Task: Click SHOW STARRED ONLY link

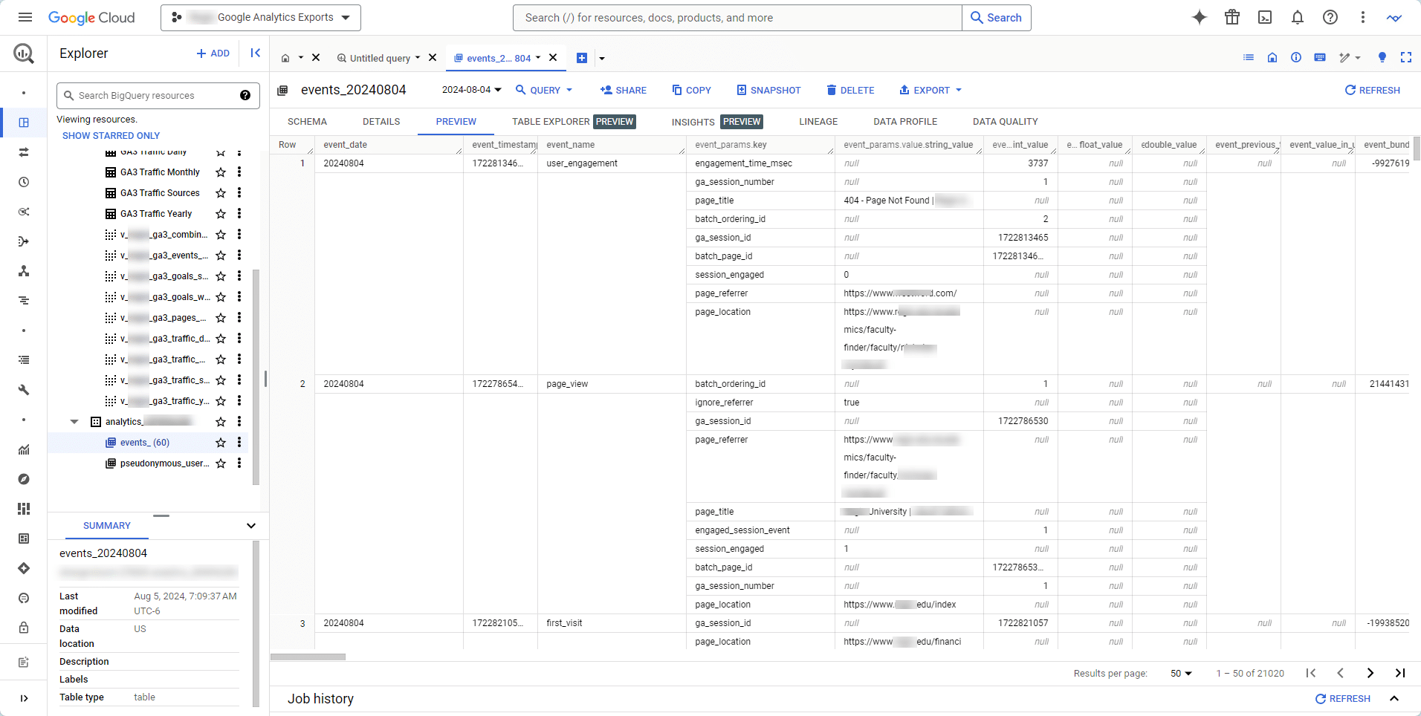Action: pos(111,135)
